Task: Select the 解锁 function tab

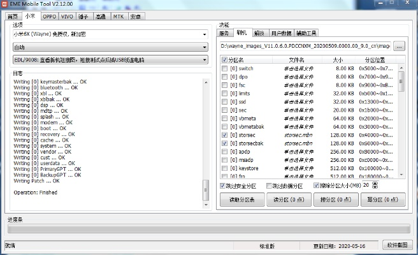Action: 259,33
